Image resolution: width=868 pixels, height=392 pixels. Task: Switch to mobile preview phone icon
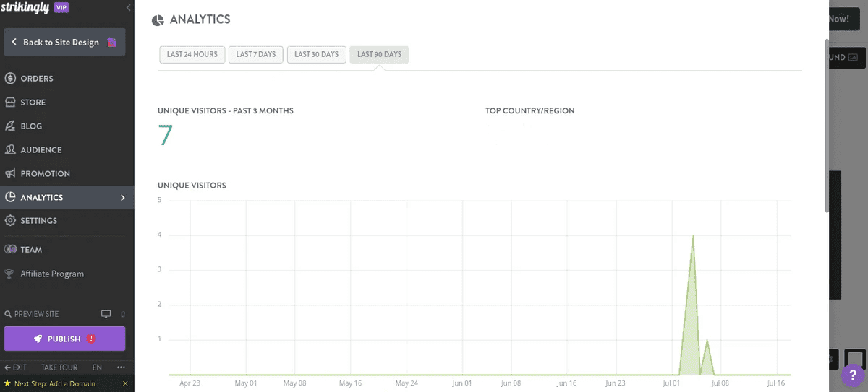123,314
